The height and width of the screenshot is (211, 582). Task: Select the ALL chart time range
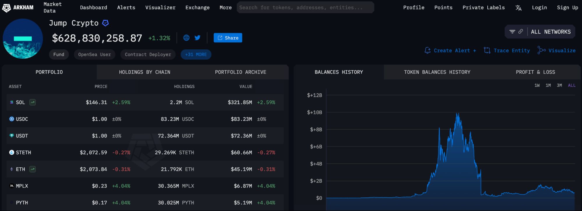click(x=572, y=85)
